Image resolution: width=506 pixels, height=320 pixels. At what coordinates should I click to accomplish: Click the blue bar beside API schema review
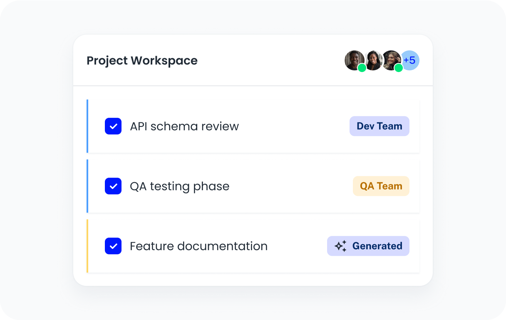87,126
